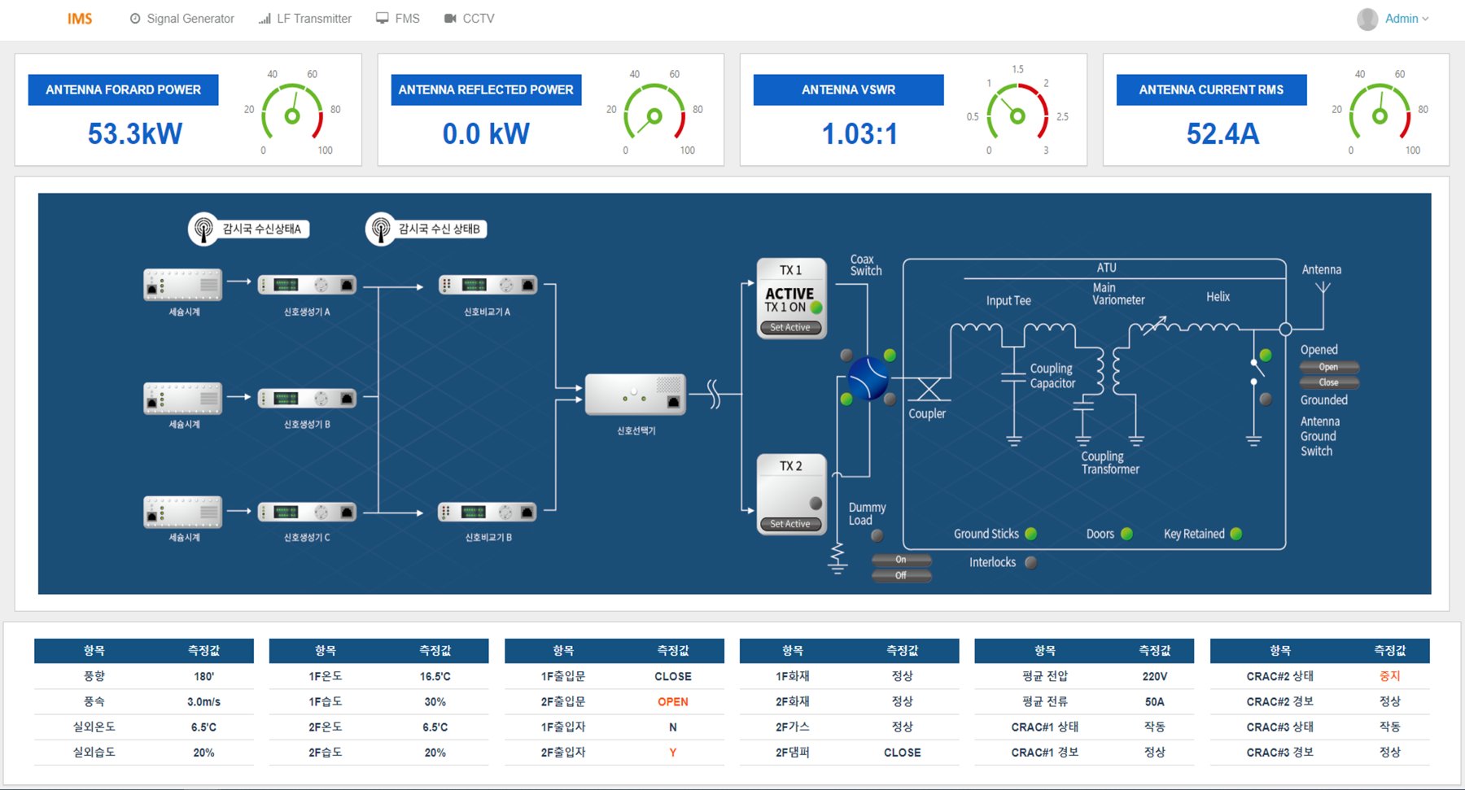Click the Antenna Reflected Power gauge

[x=654, y=113]
